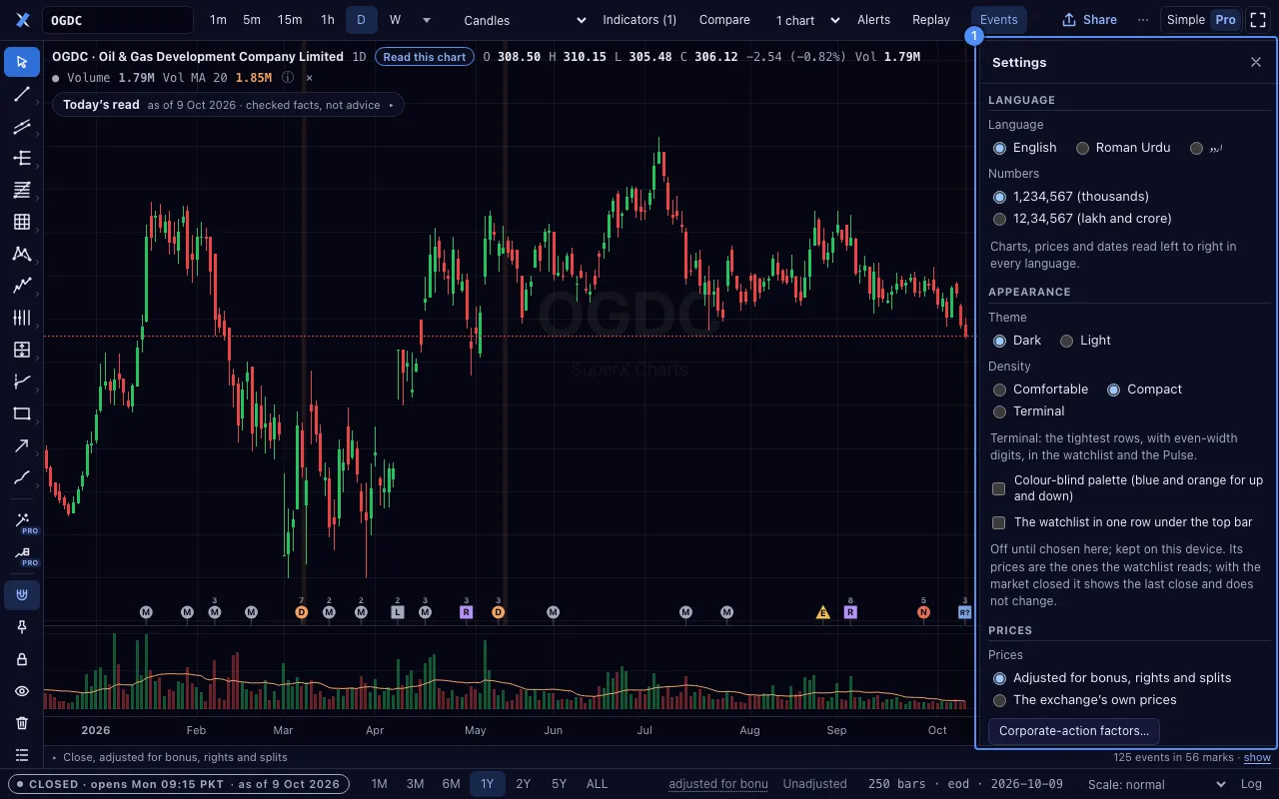
Task: Toggle drawings visibility with eye icon
Action: coord(22,691)
